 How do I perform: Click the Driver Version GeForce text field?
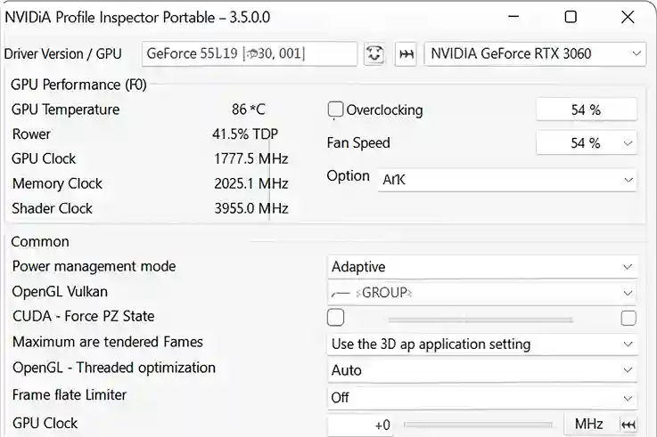click(x=250, y=54)
